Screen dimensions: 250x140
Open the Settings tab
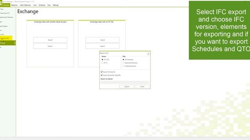pyautogui.click(x=55, y=5)
